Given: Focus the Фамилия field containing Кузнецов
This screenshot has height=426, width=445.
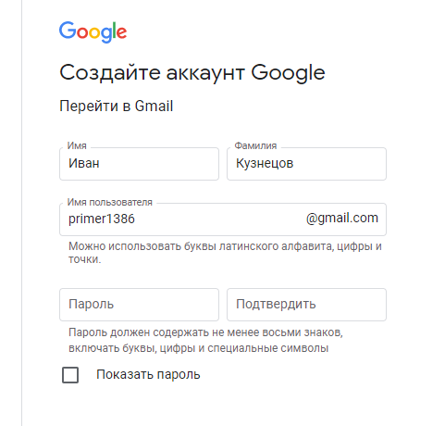Looking at the screenshot, I should 306,164.
